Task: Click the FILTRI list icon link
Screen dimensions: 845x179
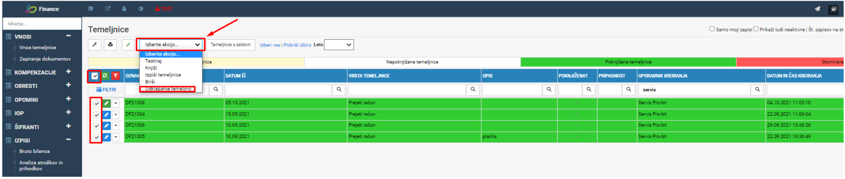Action: [106, 90]
